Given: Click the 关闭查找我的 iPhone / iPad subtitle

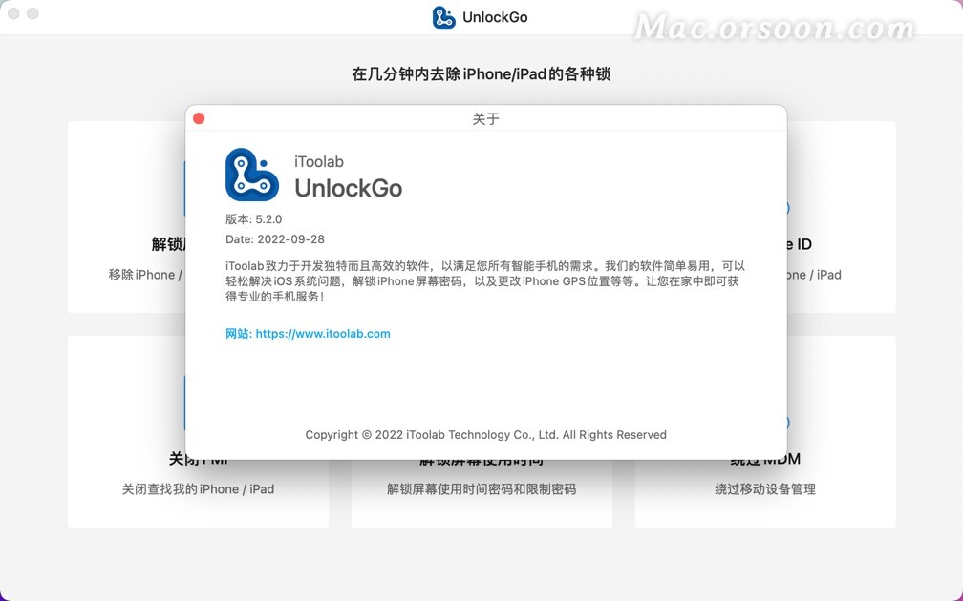Looking at the screenshot, I should tap(197, 488).
